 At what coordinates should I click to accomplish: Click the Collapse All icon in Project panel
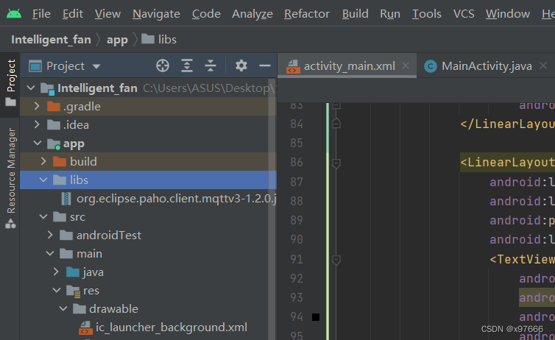(x=211, y=65)
